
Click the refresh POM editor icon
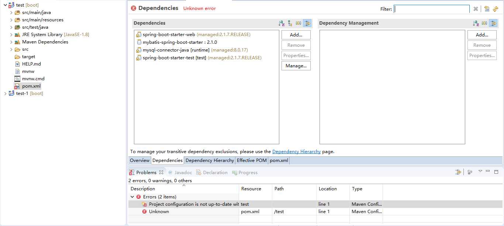click(496, 9)
